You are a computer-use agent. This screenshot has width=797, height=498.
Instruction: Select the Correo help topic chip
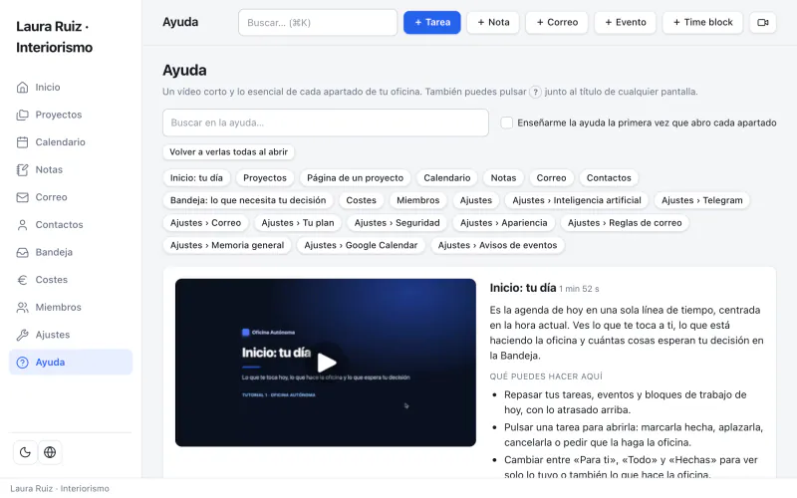[552, 178]
